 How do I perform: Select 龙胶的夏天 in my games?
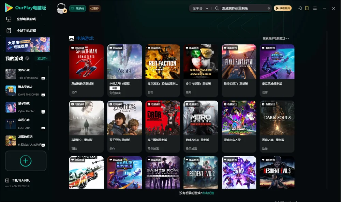(x=26, y=141)
